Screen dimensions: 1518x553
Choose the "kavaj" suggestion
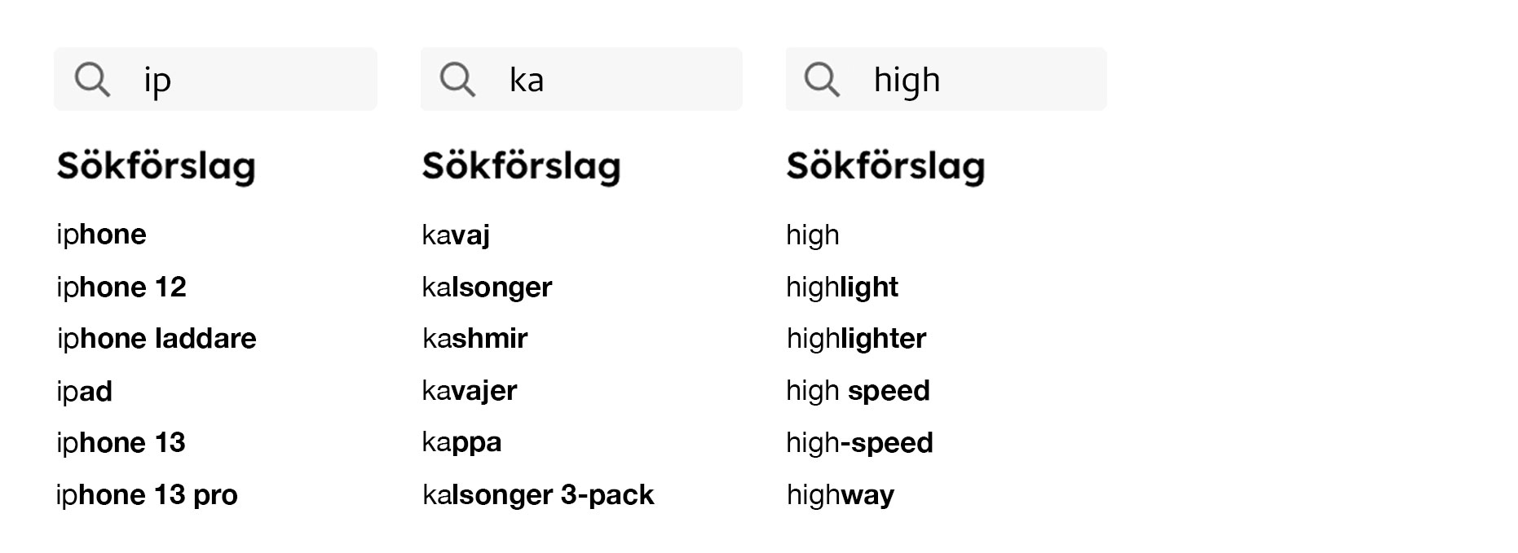[456, 235]
